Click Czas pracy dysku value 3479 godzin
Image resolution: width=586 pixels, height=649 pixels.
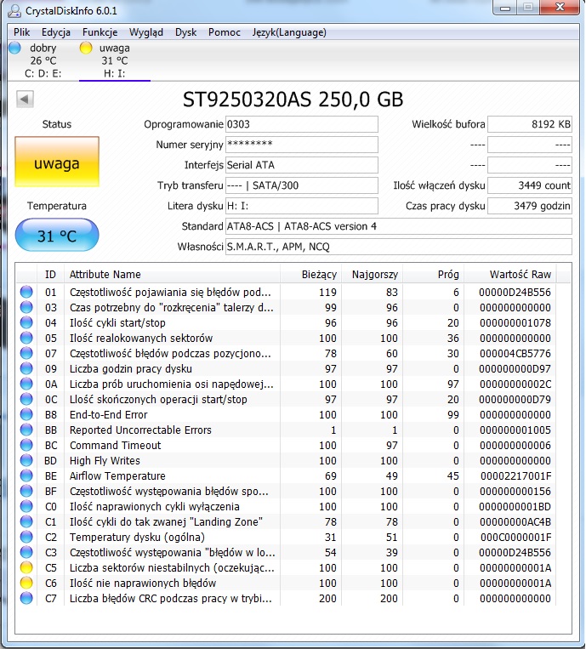[530, 206]
